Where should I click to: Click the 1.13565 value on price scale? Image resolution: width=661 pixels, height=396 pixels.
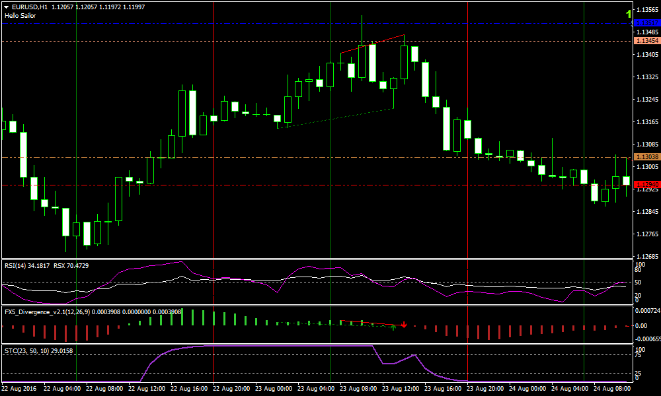645,10
